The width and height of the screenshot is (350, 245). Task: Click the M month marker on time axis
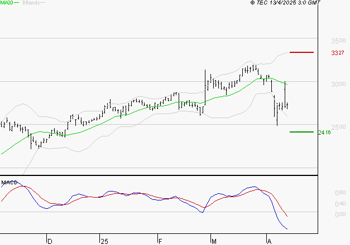pyautogui.click(x=214, y=241)
